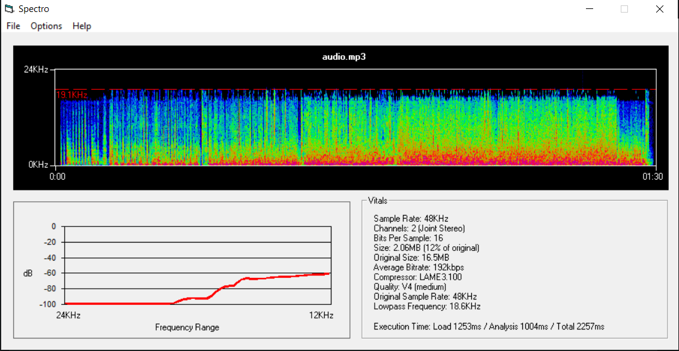Screen dimensions: 679x351
Task: Click the 0:00 start time label
Action: coord(57,176)
